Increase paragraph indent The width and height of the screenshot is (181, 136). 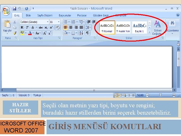click(94, 22)
